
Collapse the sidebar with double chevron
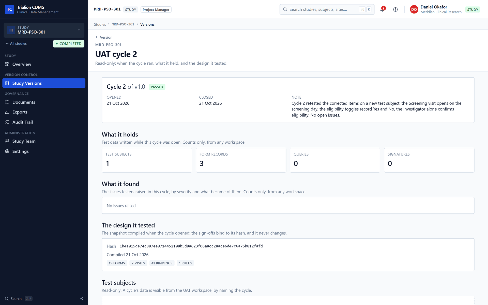[x=81, y=299]
